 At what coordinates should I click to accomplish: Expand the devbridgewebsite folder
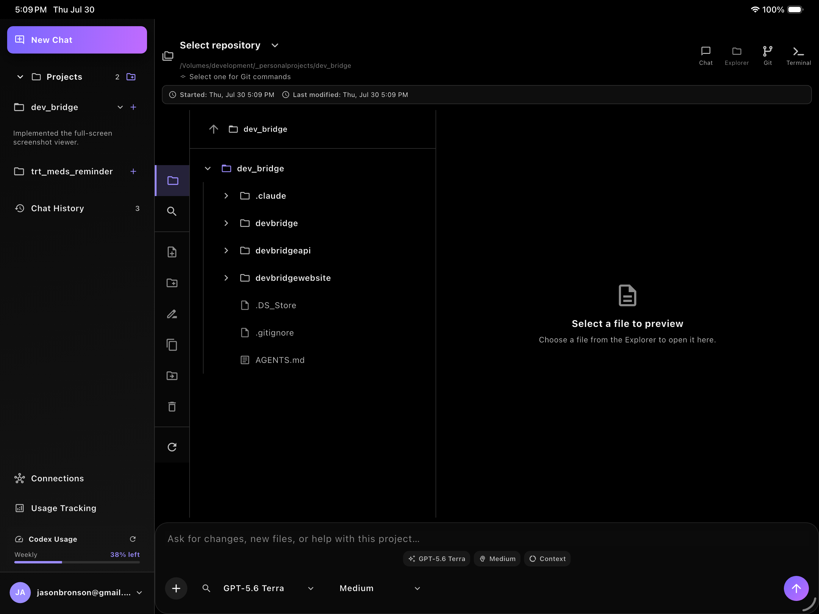(x=226, y=278)
